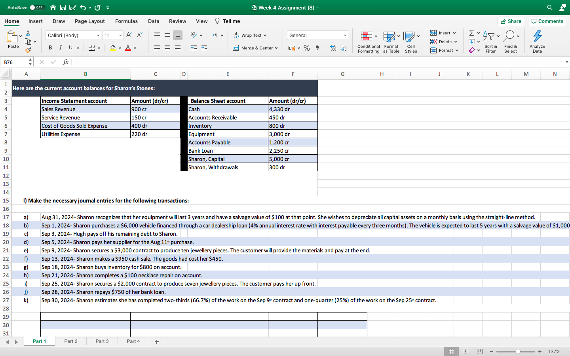Click the Percent Style icon
The width and height of the screenshot is (570, 356).
click(307, 48)
